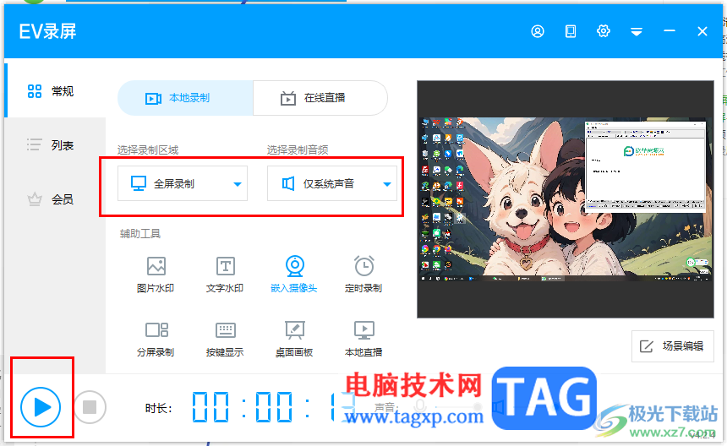727x446 pixels.
Task: Select the 常规 sidebar tab
Action: tap(55, 90)
